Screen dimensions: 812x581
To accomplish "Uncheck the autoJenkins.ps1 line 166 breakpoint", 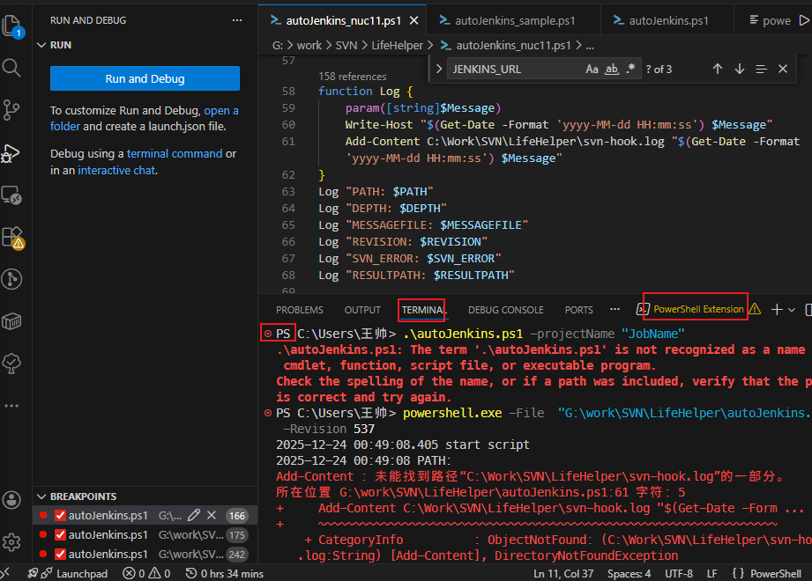I will tap(59, 515).
